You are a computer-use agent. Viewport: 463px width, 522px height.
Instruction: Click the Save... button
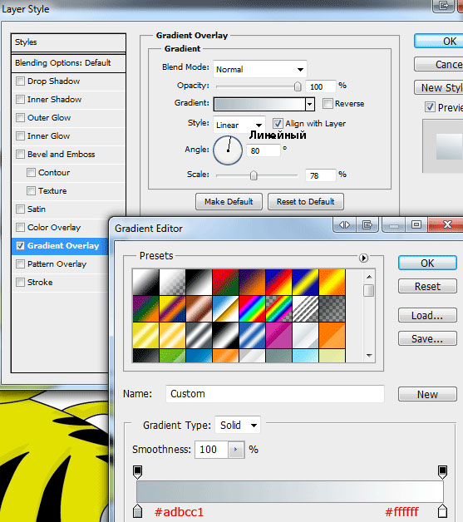(427, 338)
